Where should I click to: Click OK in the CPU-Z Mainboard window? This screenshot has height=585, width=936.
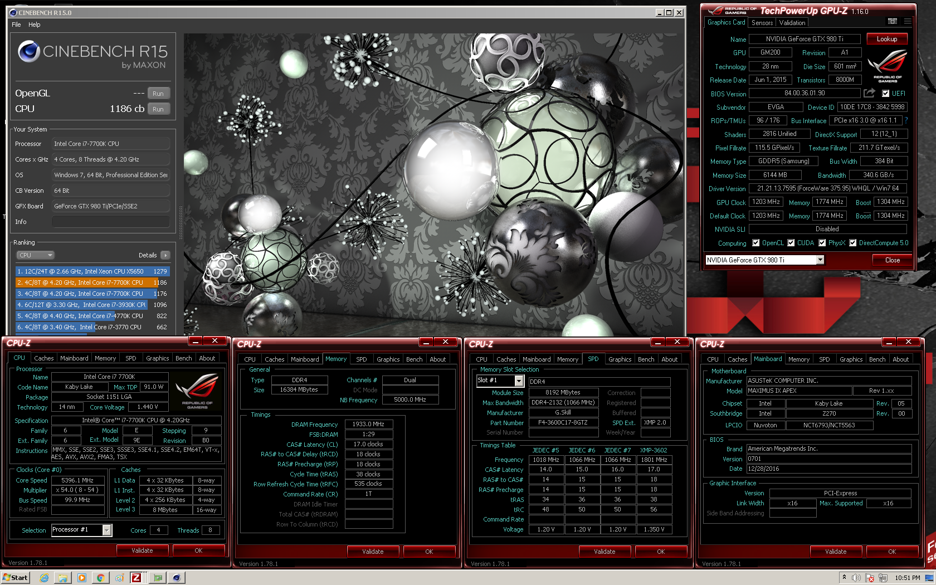tap(892, 552)
